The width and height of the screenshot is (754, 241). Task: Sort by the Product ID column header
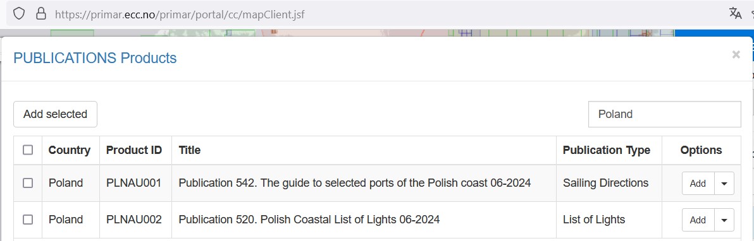pos(133,150)
